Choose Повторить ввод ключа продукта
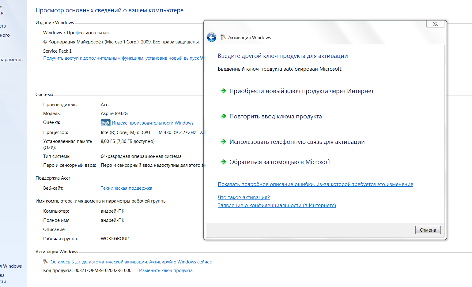 (x=276, y=116)
